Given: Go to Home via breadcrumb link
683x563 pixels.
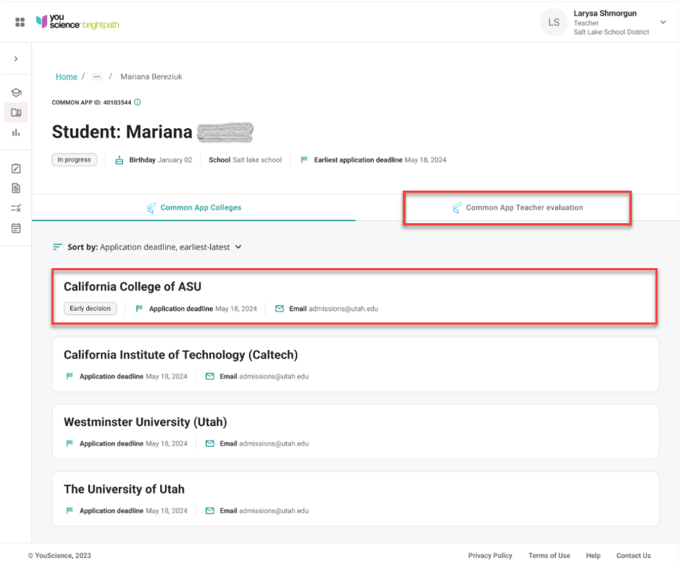Looking at the screenshot, I should pyautogui.click(x=66, y=77).
